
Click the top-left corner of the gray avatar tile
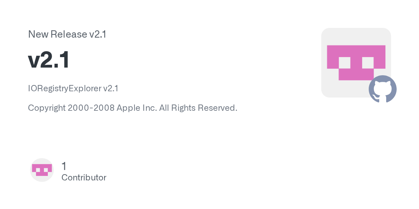(325, 31)
